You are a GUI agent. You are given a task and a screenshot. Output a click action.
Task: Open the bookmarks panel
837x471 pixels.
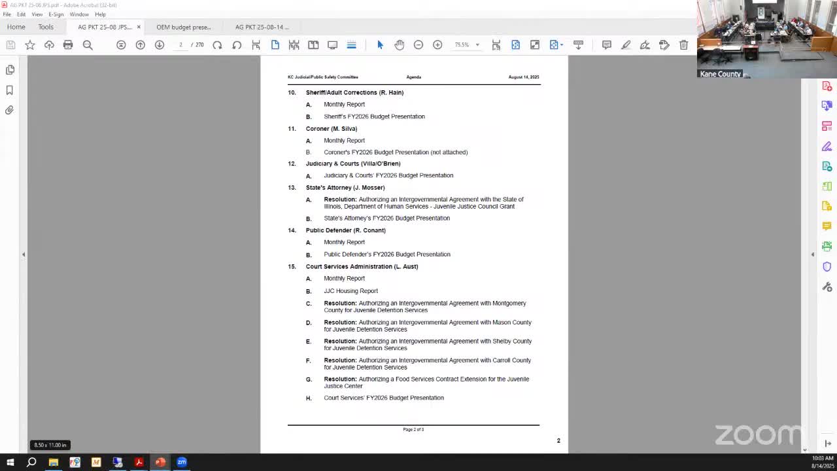(10, 90)
